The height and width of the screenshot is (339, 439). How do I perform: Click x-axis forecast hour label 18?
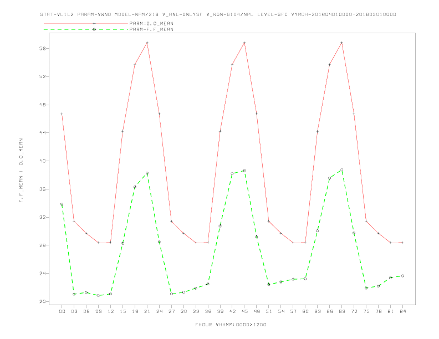pyautogui.click(x=135, y=311)
